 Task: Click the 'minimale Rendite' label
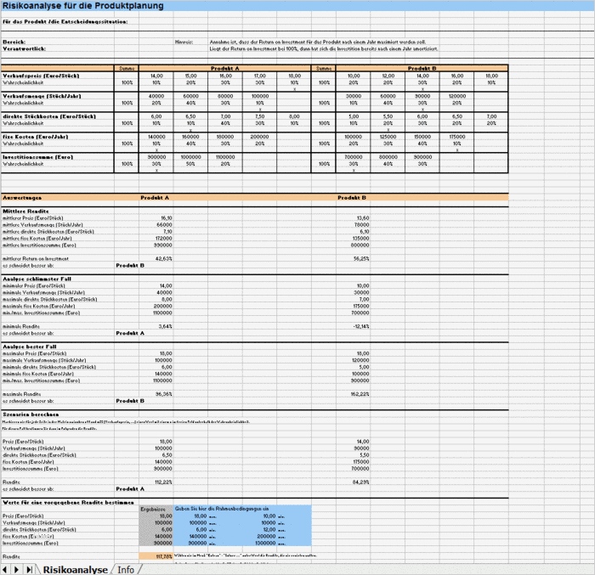click(x=21, y=326)
